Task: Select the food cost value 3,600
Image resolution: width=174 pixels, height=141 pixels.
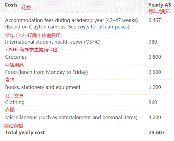Action: (x=155, y=72)
